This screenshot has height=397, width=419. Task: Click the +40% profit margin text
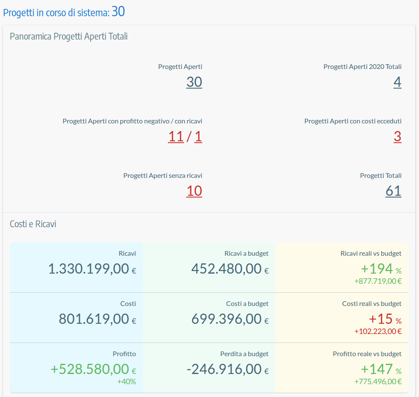tap(127, 382)
